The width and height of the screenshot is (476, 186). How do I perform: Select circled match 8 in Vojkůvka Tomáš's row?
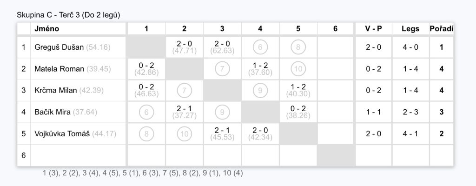pyautogui.click(x=146, y=134)
